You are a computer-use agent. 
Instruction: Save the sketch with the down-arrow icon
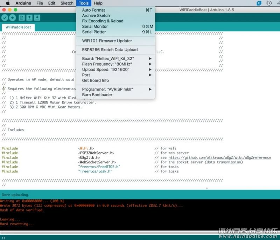[37, 17]
